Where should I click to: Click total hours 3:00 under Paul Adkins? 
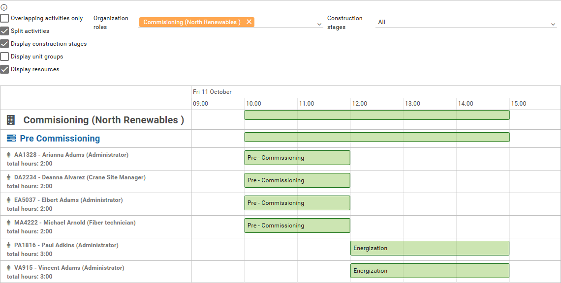(30, 254)
